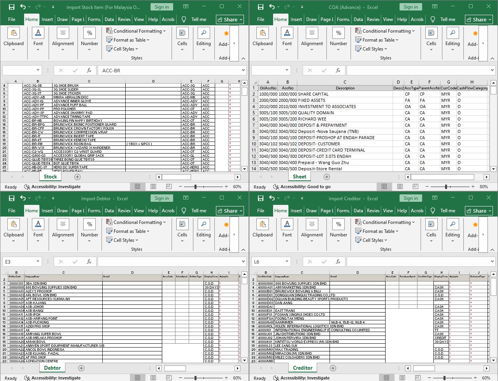Image resolution: width=498 pixels, height=381 pixels.
Task: Select column C header in COA (Advance) sheet
Action: (345, 82)
